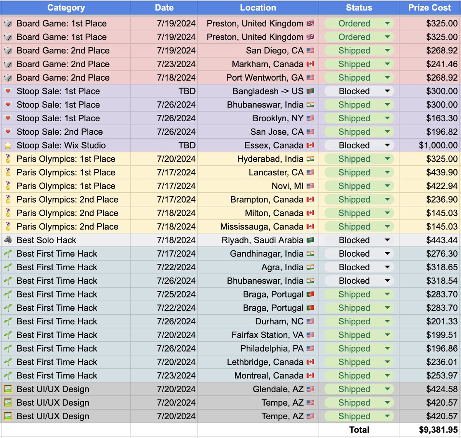Select the Total label cell
This screenshot has width=461, height=438.
[359, 430]
